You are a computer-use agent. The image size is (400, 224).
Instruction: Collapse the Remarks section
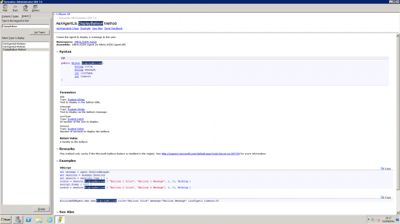tap(58, 149)
